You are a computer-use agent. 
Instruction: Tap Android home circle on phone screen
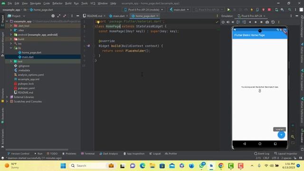click(x=260, y=143)
